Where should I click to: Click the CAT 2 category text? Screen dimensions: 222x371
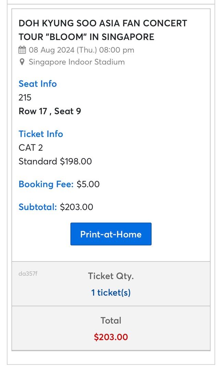[x=30, y=148]
